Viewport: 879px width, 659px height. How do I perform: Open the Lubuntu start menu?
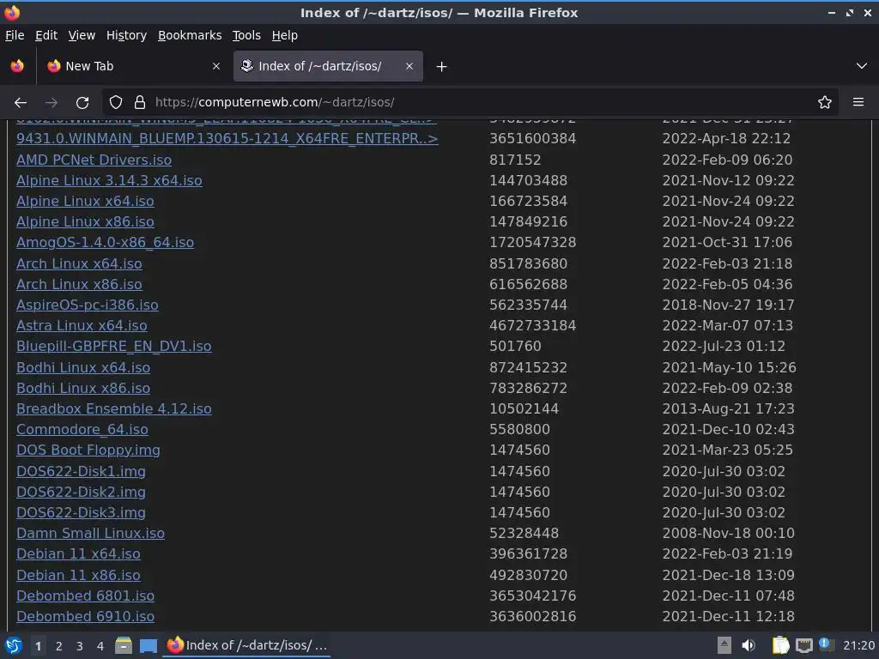(14, 645)
